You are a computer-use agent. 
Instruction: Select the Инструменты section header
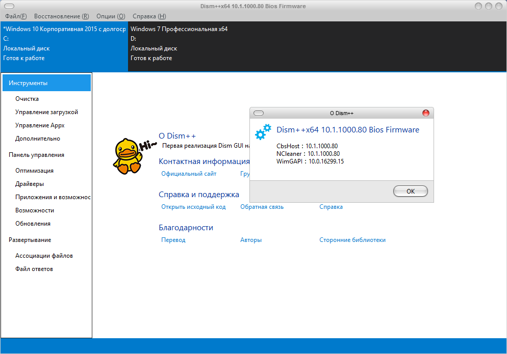[46, 83]
